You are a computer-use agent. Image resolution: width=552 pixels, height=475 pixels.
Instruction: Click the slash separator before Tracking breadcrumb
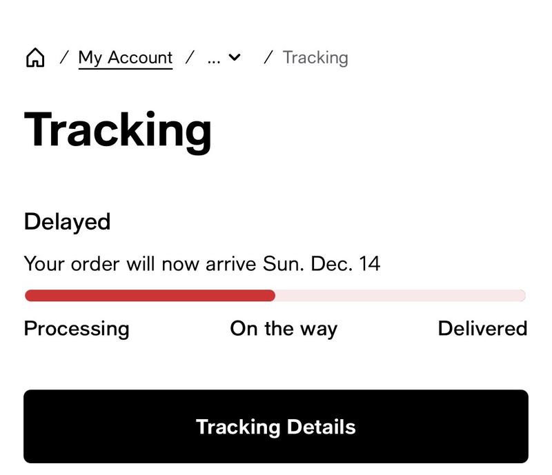click(268, 58)
